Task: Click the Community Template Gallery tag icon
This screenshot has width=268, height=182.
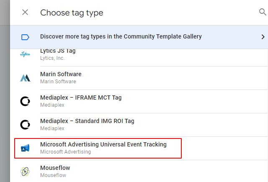Action: click(x=25, y=37)
